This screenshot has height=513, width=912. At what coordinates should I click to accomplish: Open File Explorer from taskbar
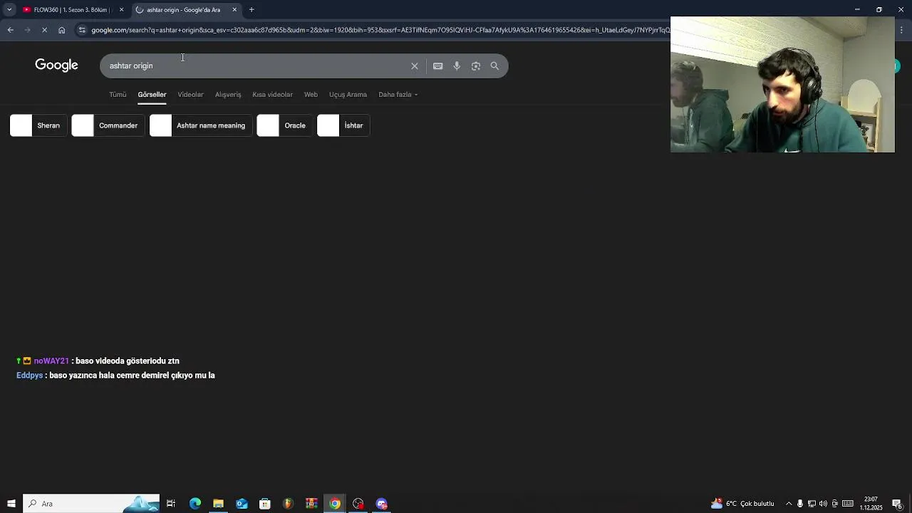218,504
